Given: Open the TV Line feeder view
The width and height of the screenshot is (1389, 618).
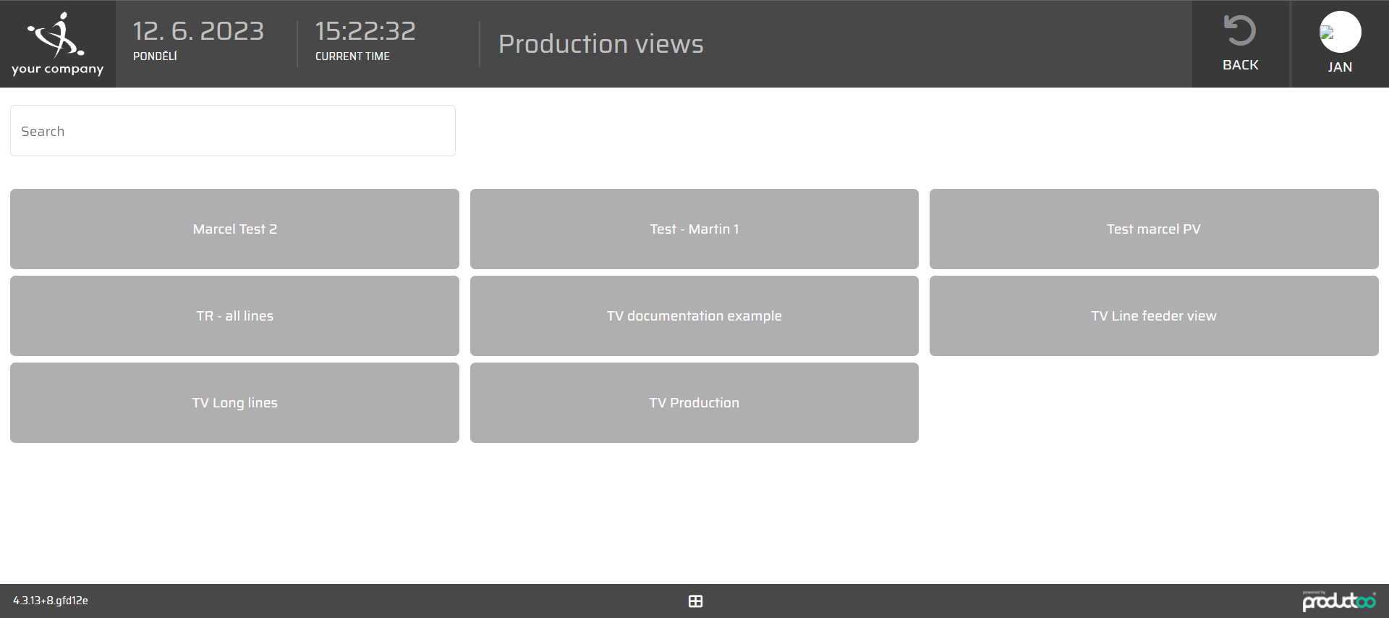Looking at the screenshot, I should (x=1153, y=316).
